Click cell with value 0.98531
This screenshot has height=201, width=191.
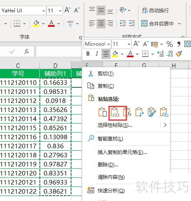click(x=55, y=92)
